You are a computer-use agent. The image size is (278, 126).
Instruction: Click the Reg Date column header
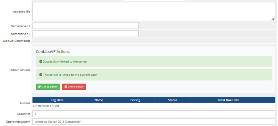[x=57, y=100]
